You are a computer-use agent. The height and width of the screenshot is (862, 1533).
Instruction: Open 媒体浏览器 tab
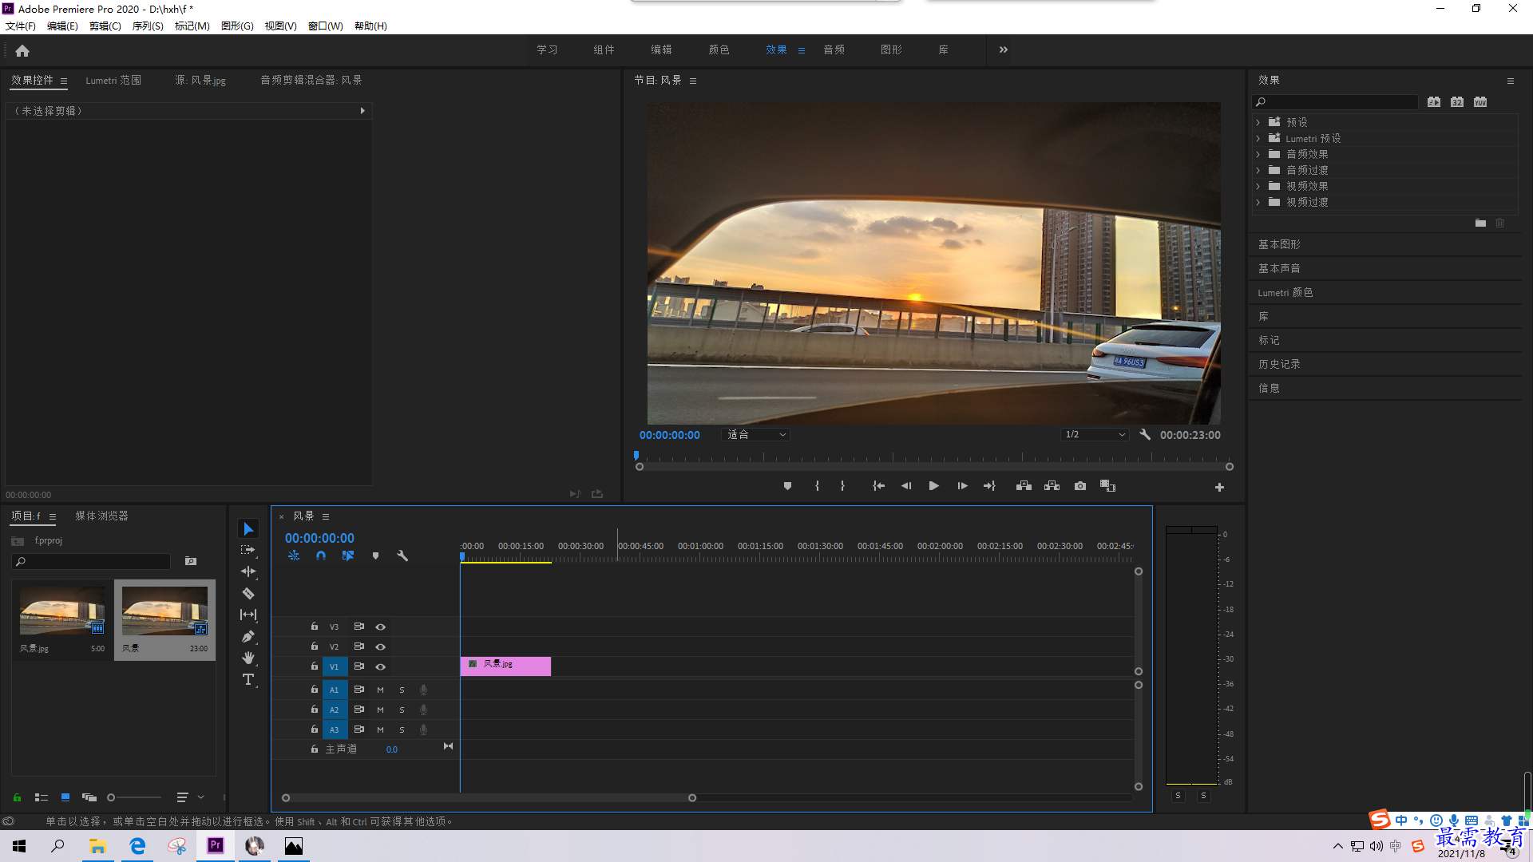101,516
